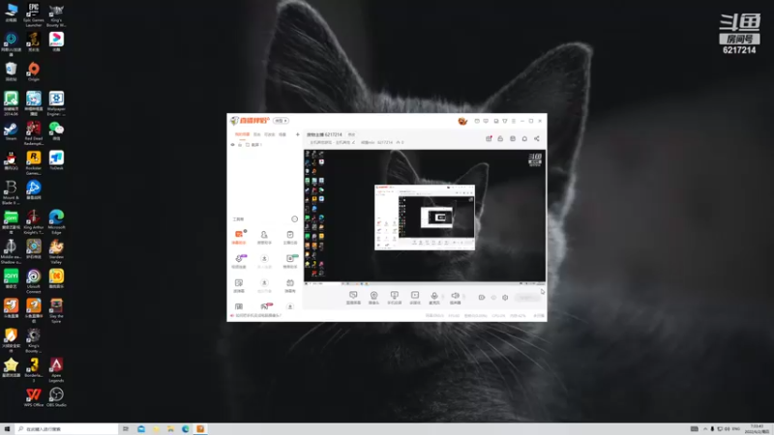The height and width of the screenshot is (435, 774).
Task: Click the streaming preview canvas
Action: [x=425, y=217]
